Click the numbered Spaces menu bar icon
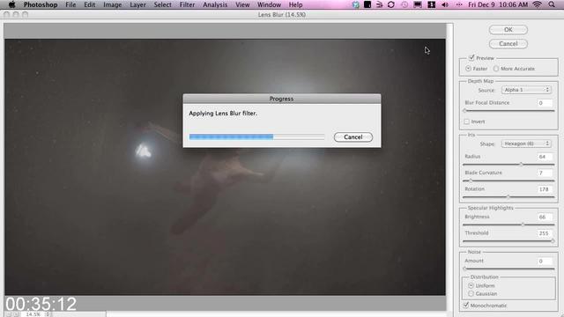The image size is (564, 317). [x=431, y=4]
